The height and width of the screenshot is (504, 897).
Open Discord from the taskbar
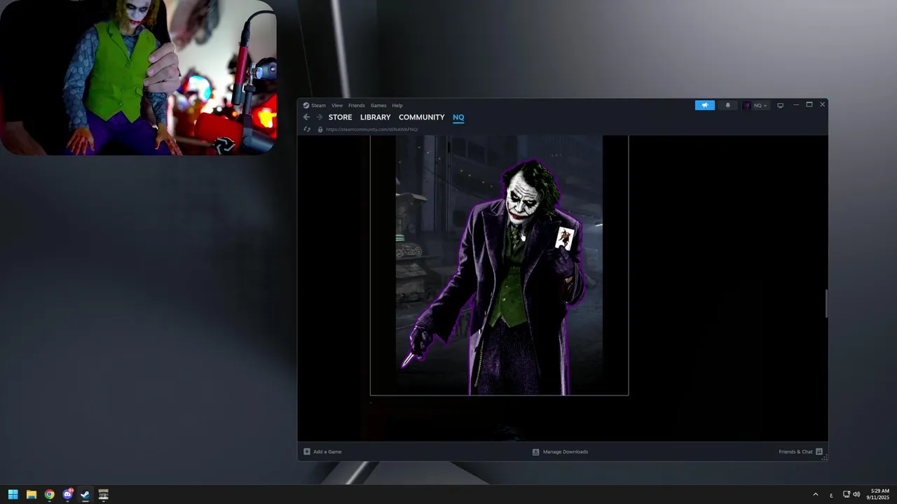click(67, 494)
